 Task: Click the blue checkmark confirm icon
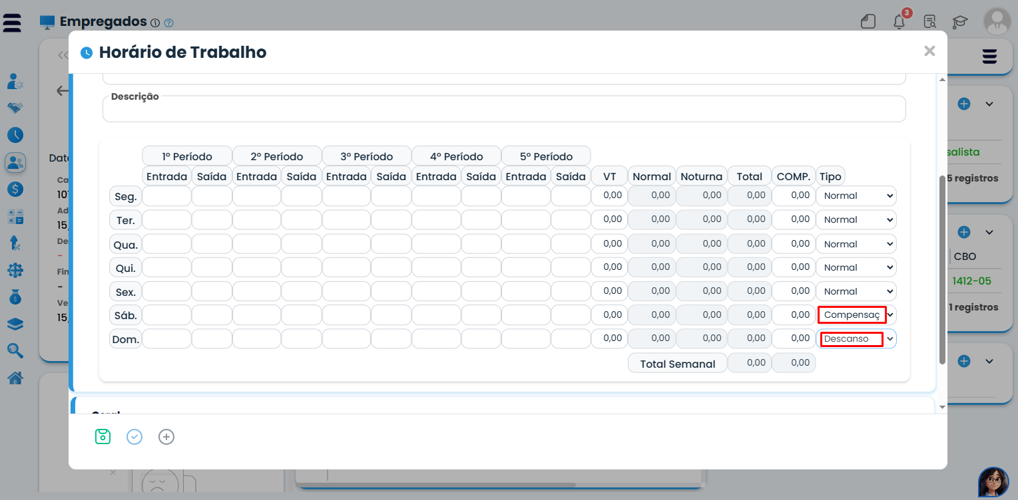click(134, 437)
